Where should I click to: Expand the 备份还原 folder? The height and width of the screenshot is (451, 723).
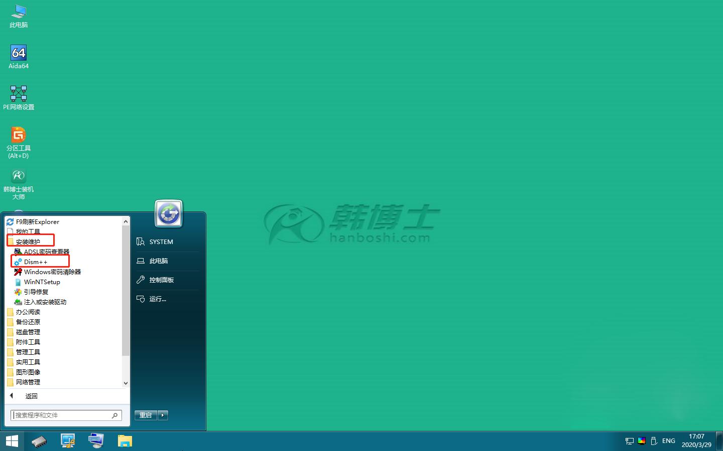click(x=28, y=322)
